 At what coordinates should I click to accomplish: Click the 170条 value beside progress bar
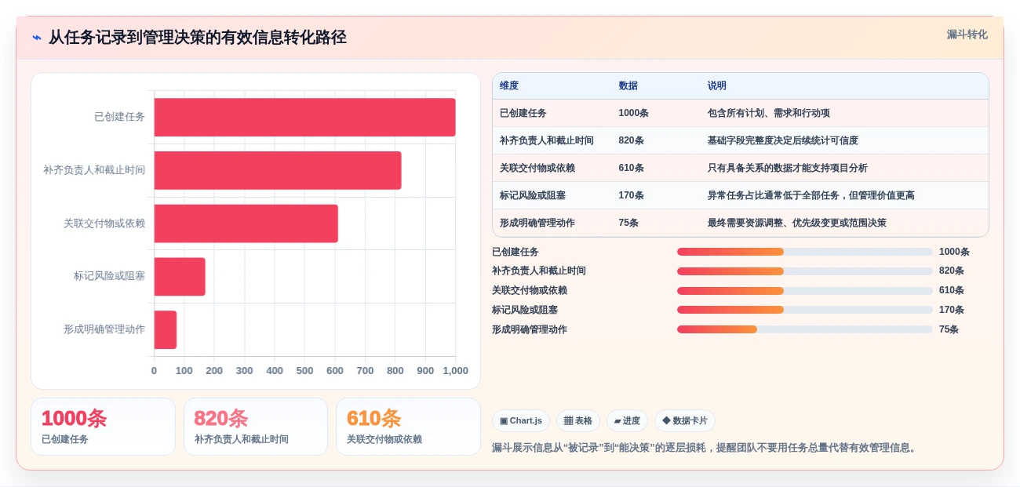952,310
